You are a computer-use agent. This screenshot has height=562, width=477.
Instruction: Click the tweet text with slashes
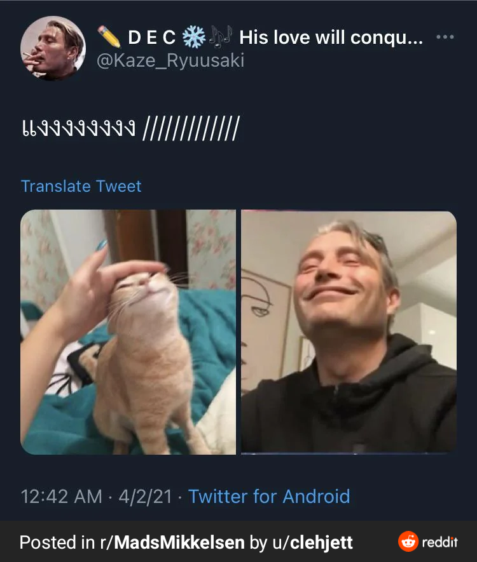tap(130, 128)
